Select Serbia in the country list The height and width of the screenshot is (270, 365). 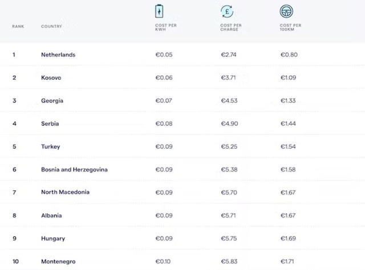[50, 124]
